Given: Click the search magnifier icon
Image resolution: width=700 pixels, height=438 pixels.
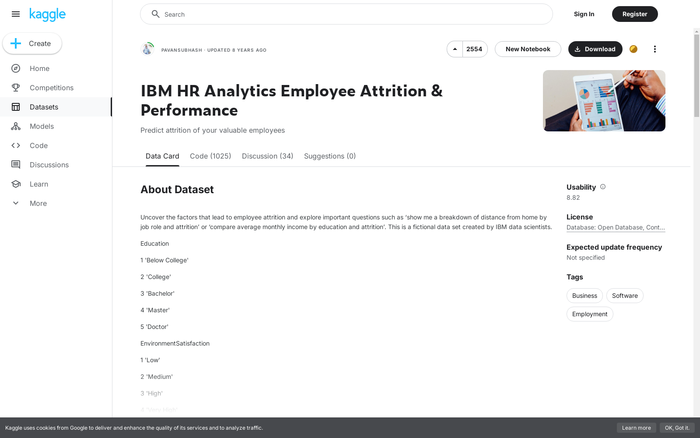Looking at the screenshot, I should 155,14.
